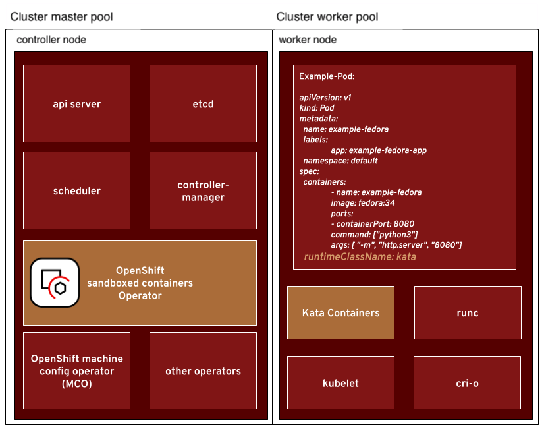Select the kind: Pod line
Screen dimensions: 544x431
point(317,108)
